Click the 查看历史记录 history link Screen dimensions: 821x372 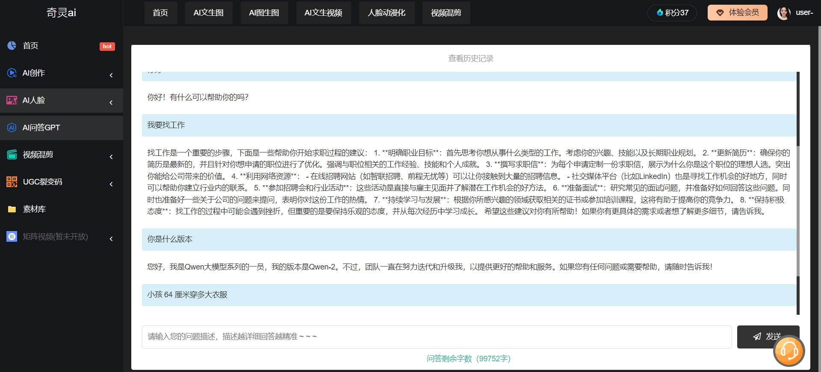pos(470,59)
